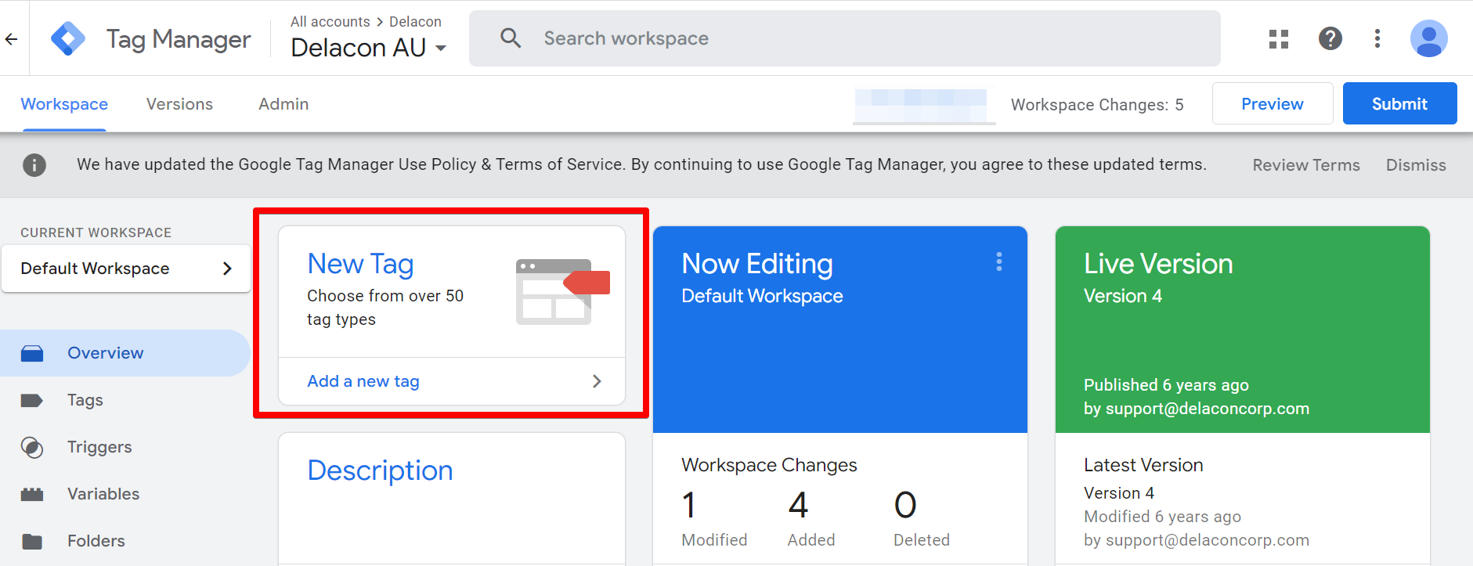Select Overview in the sidebar
The image size is (1473, 566).
pyautogui.click(x=125, y=353)
